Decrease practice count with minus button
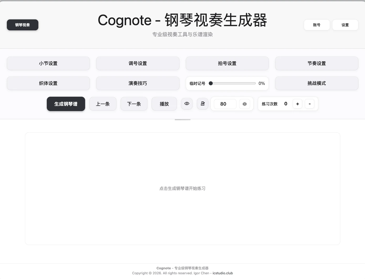The width and height of the screenshot is (365, 279). pyautogui.click(x=310, y=104)
